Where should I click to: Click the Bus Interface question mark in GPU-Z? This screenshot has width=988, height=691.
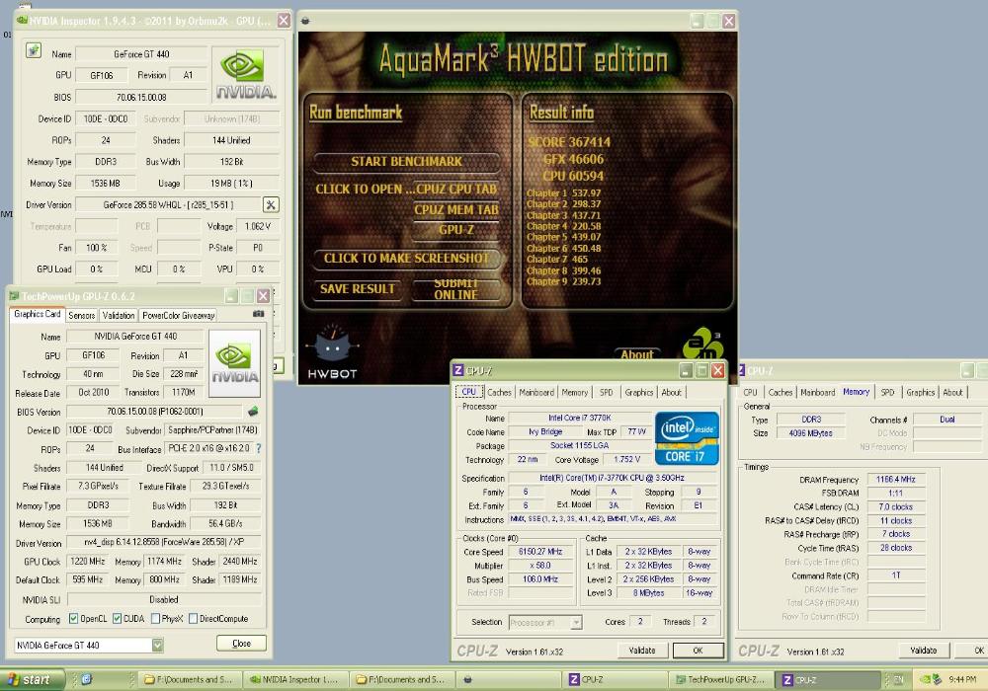tap(258, 449)
